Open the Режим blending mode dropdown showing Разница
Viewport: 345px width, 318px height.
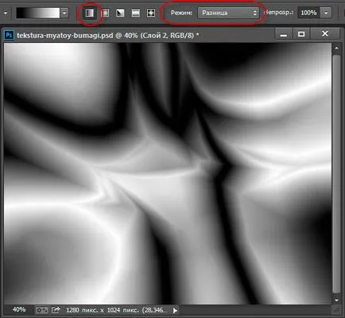[x=228, y=13]
